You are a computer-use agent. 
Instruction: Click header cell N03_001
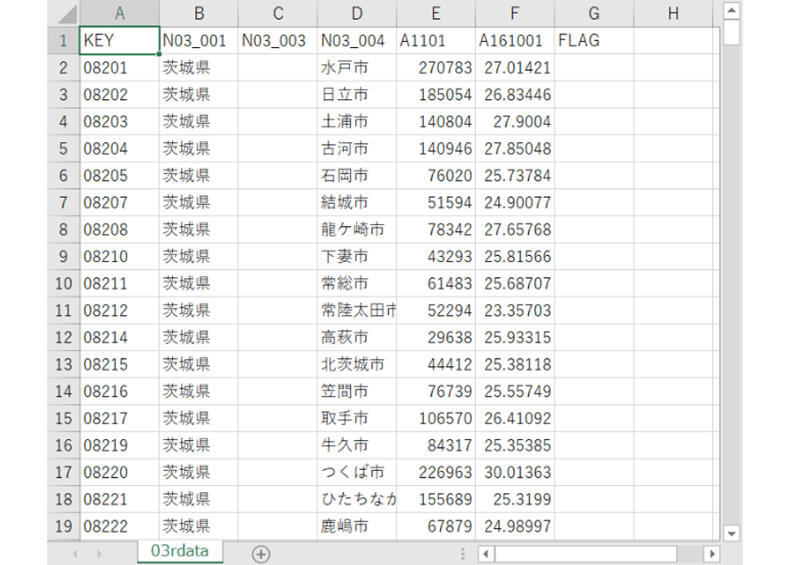(x=199, y=40)
